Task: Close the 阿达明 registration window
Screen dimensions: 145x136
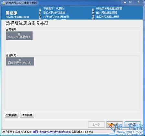Action: pos(139,2)
